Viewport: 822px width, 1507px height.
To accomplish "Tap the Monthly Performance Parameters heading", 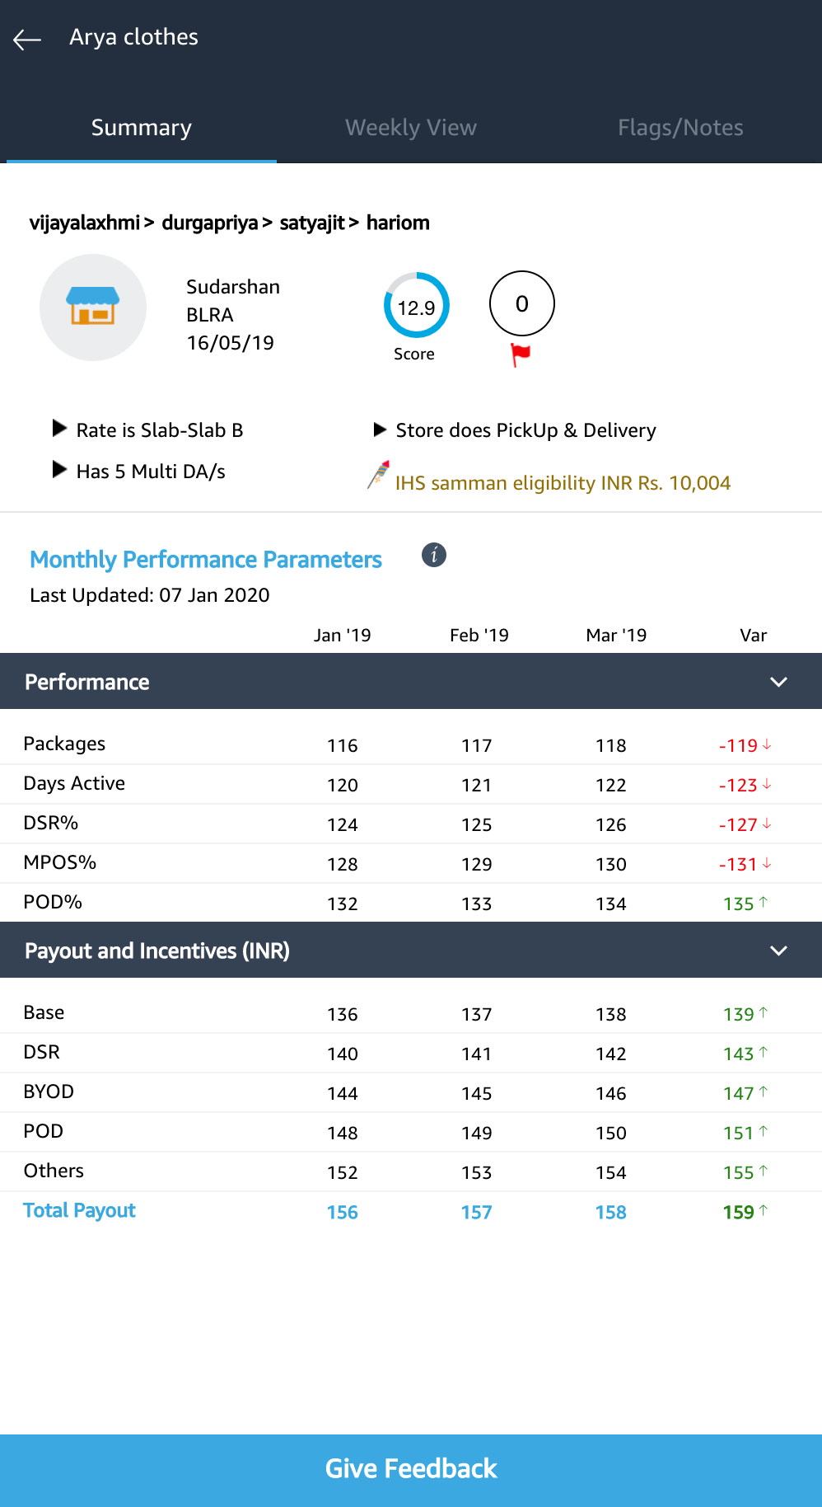I will (206, 560).
